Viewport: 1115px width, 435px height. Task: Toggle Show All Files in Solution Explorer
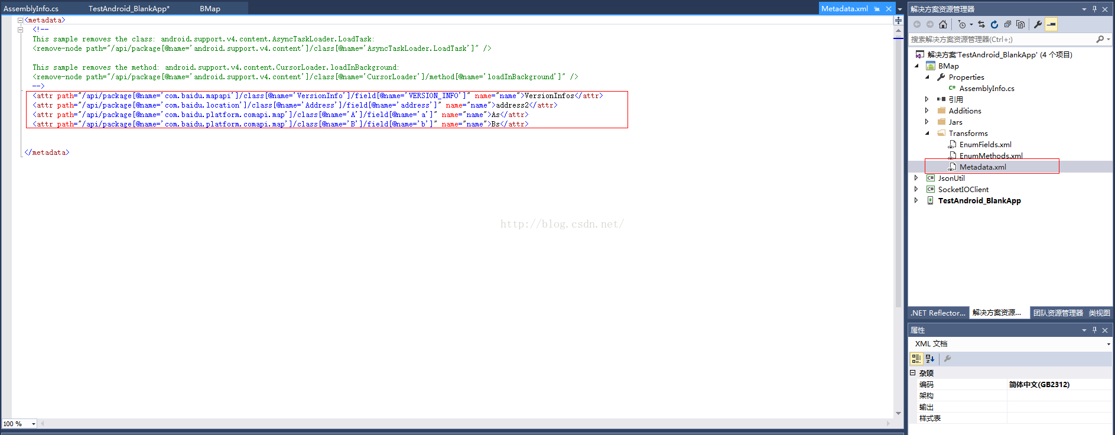click(x=1020, y=24)
